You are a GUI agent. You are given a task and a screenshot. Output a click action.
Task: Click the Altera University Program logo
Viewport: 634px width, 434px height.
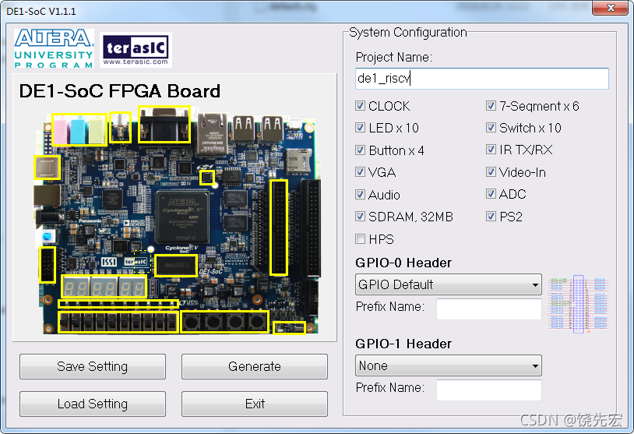[54, 48]
